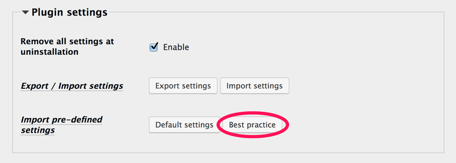
Task: Click the word Import in Import settings button
Action: [x=238, y=86]
